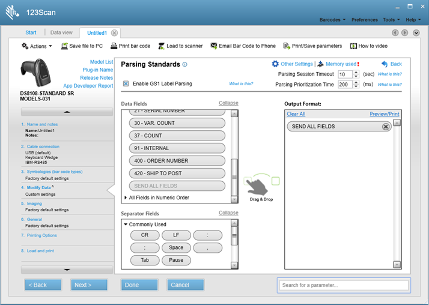429x305 pixels.
Task: Open Email Bar Code to Phone
Action: click(x=214, y=46)
